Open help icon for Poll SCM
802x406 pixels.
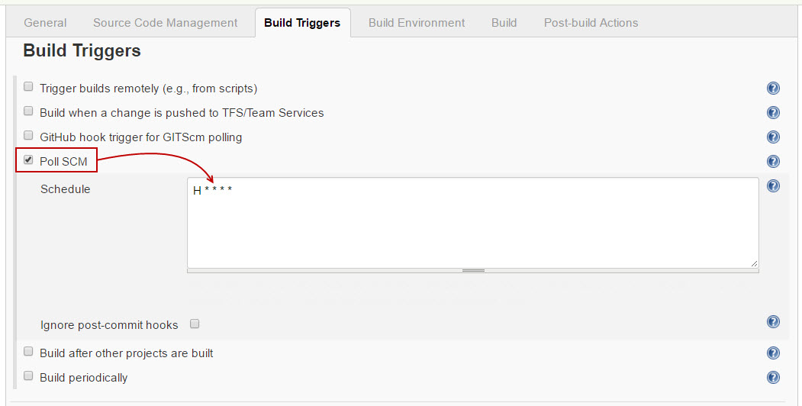(773, 162)
